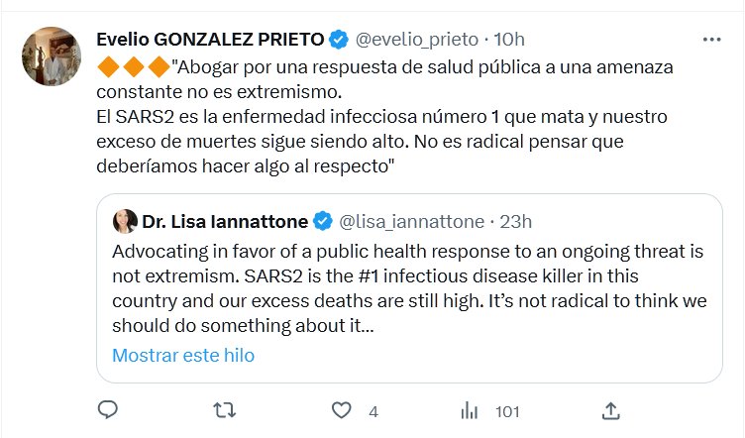Click the 10h timestamp of the tweet
This screenshot has height=438, width=745.
coord(508,40)
